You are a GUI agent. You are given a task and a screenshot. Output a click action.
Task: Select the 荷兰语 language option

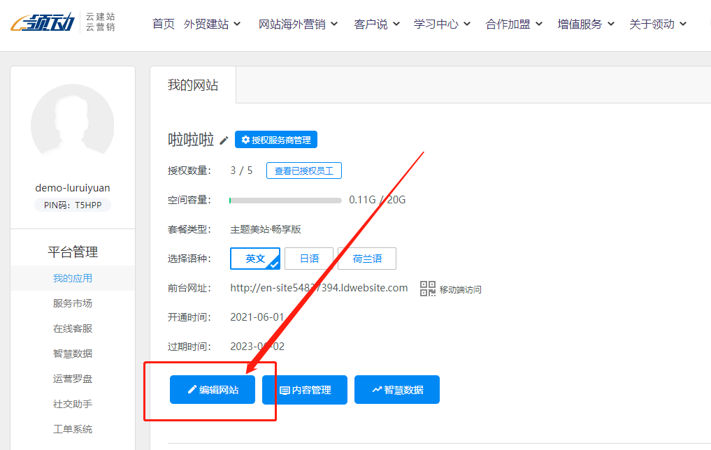coord(367,259)
